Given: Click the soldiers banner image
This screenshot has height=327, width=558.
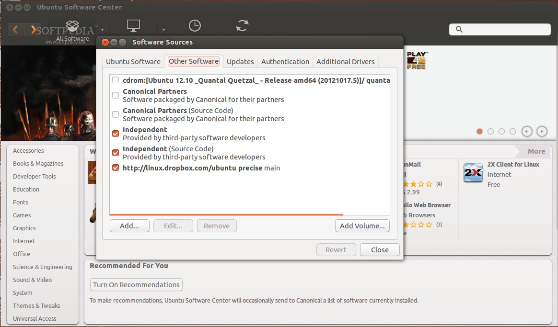Looking at the screenshot, I should coord(48,93).
